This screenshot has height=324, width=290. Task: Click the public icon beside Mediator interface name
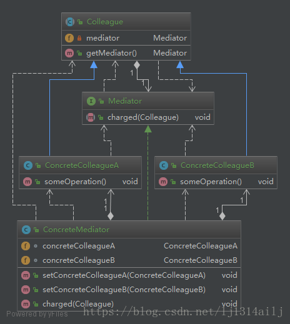click(101, 101)
